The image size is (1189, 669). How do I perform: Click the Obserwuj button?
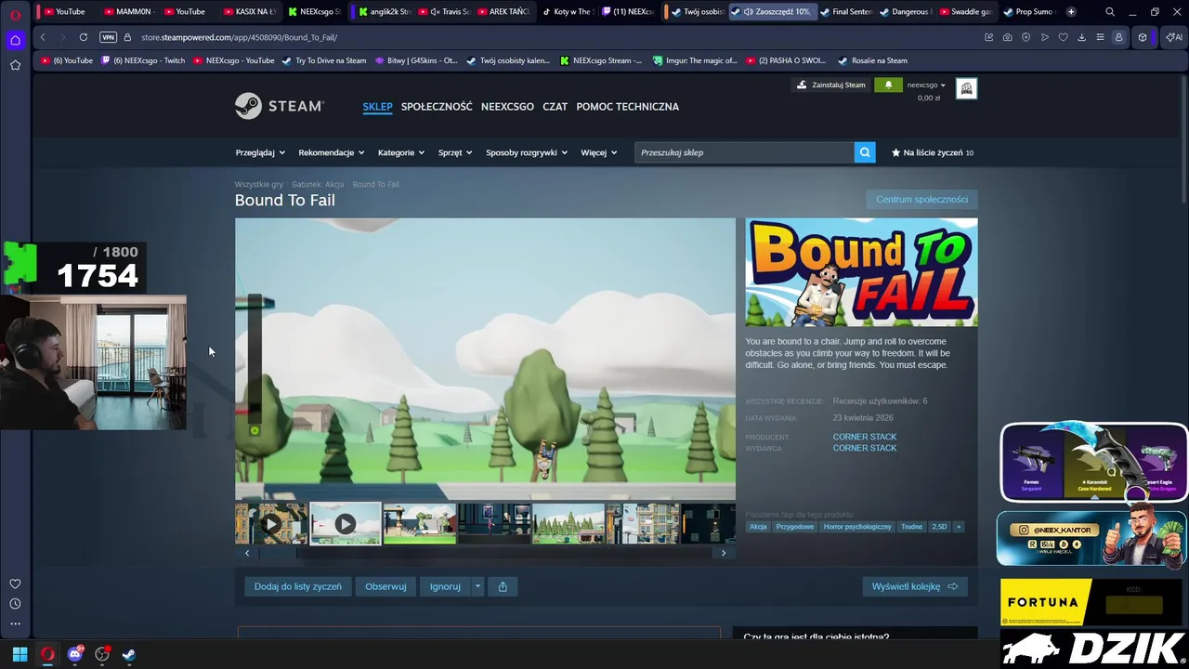click(x=385, y=586)
